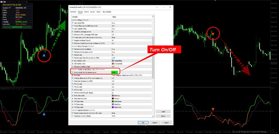Click the color-type icon beside Buy marker color

point(73,61)
